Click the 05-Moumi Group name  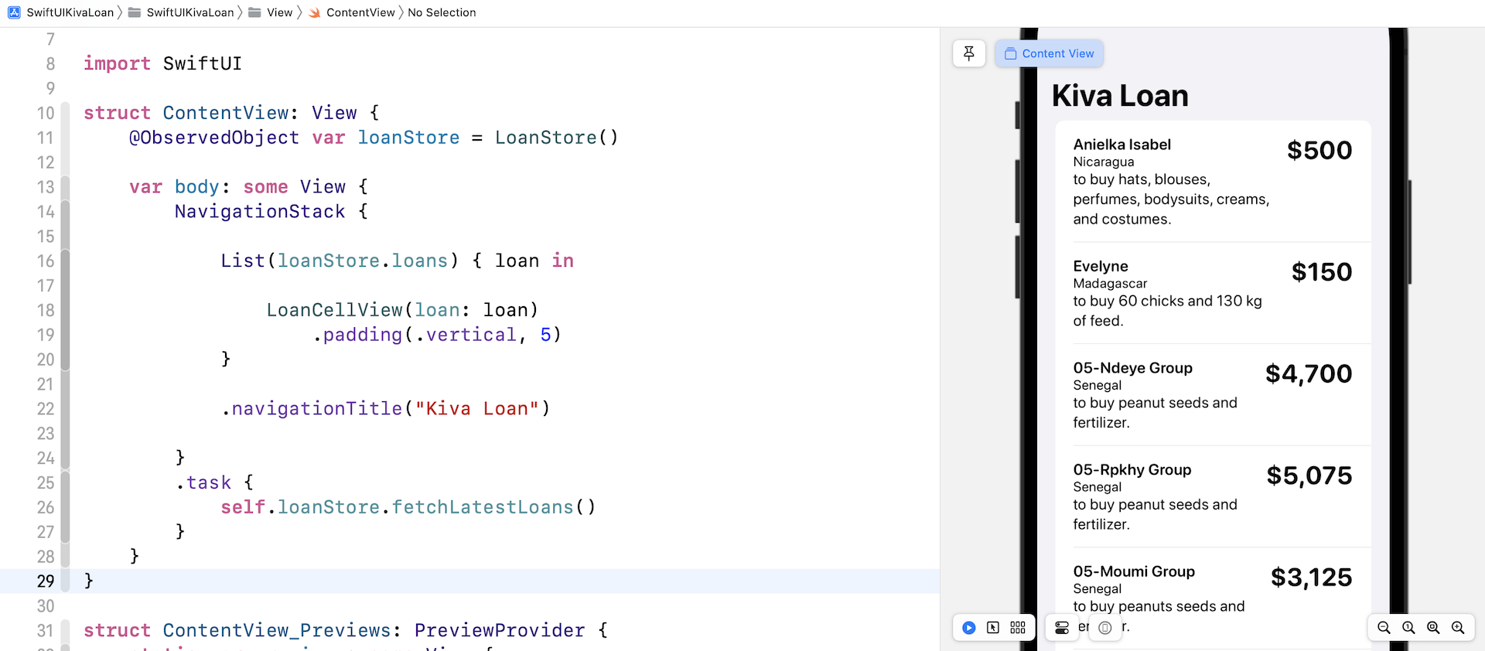coord(1134,571)
